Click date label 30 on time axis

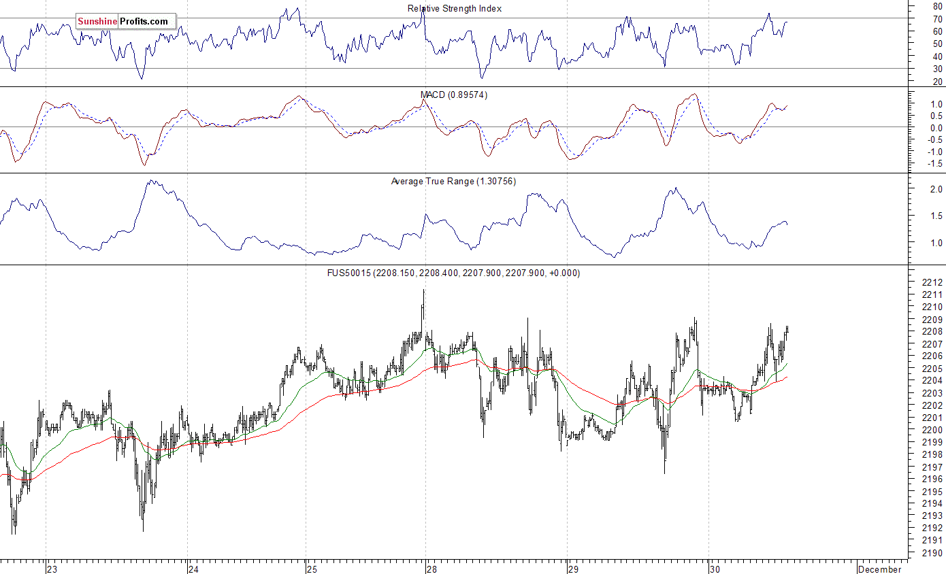714,569
